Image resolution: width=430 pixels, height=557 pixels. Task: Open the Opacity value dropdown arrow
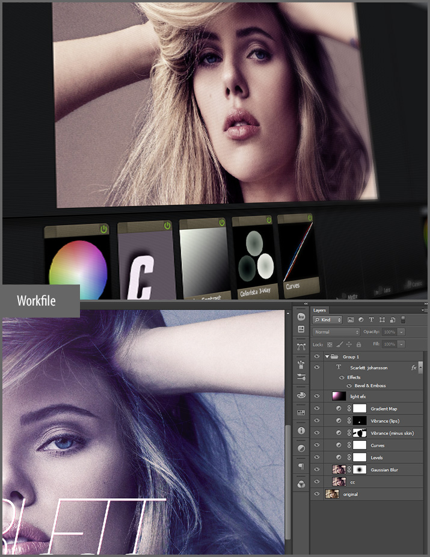401,332
